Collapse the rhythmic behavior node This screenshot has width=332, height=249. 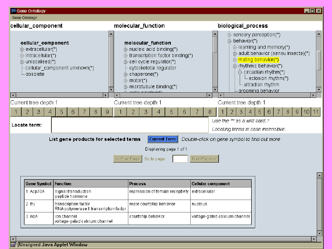coord(235,66)
